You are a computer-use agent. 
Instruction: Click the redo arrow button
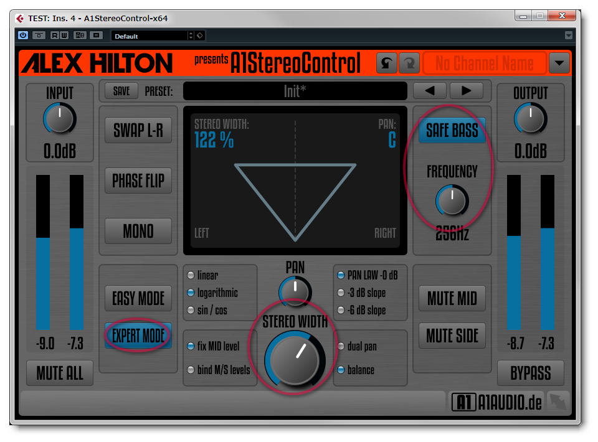click(409, 63)
